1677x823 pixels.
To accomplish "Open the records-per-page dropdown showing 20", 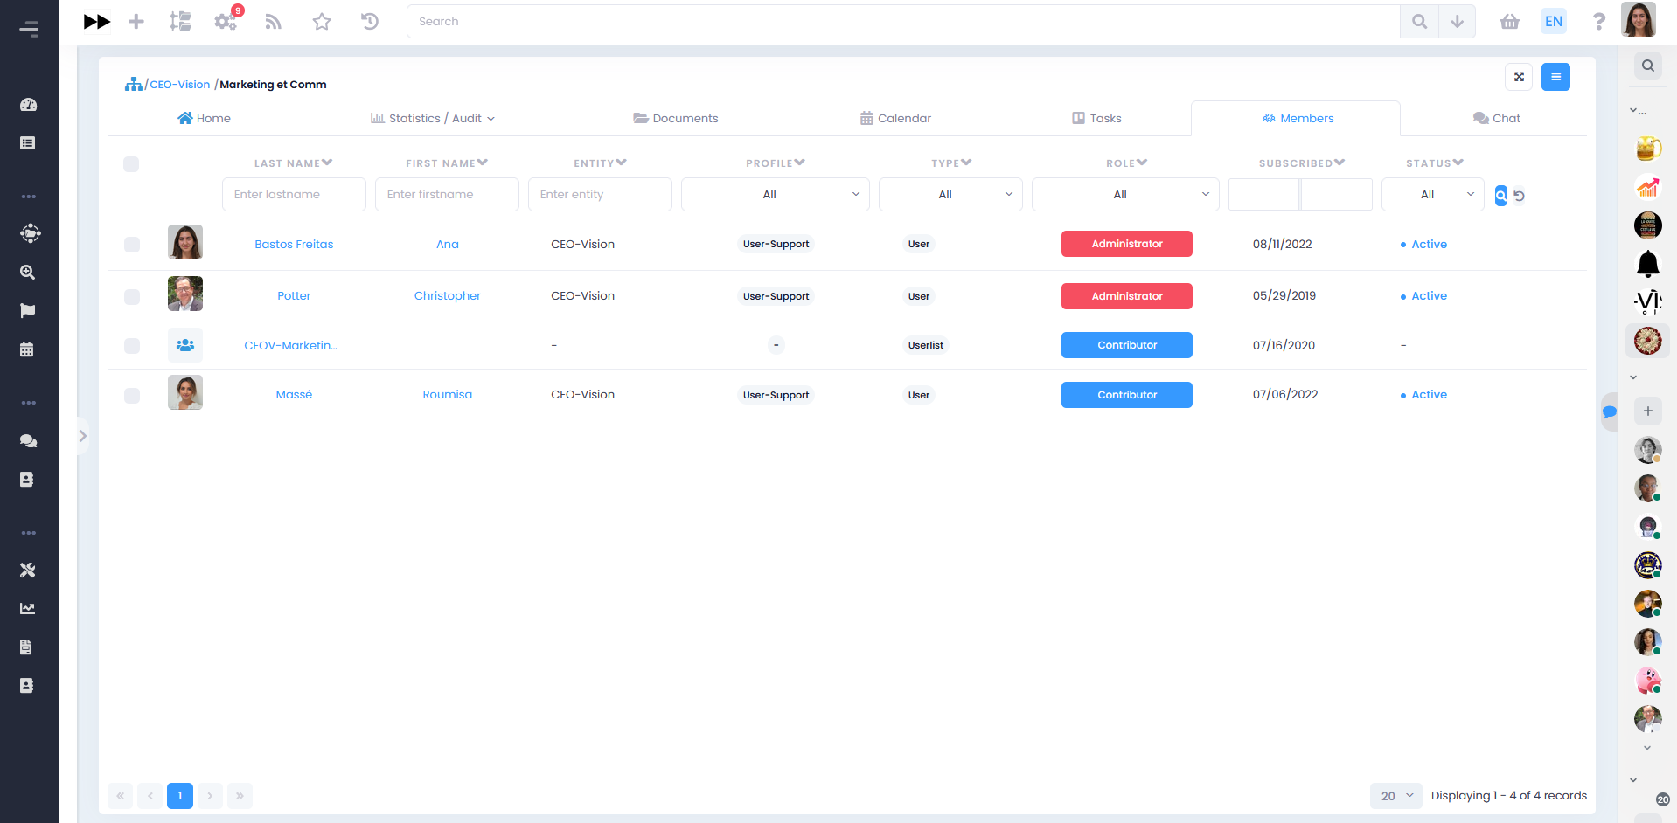I will 1395,796.
